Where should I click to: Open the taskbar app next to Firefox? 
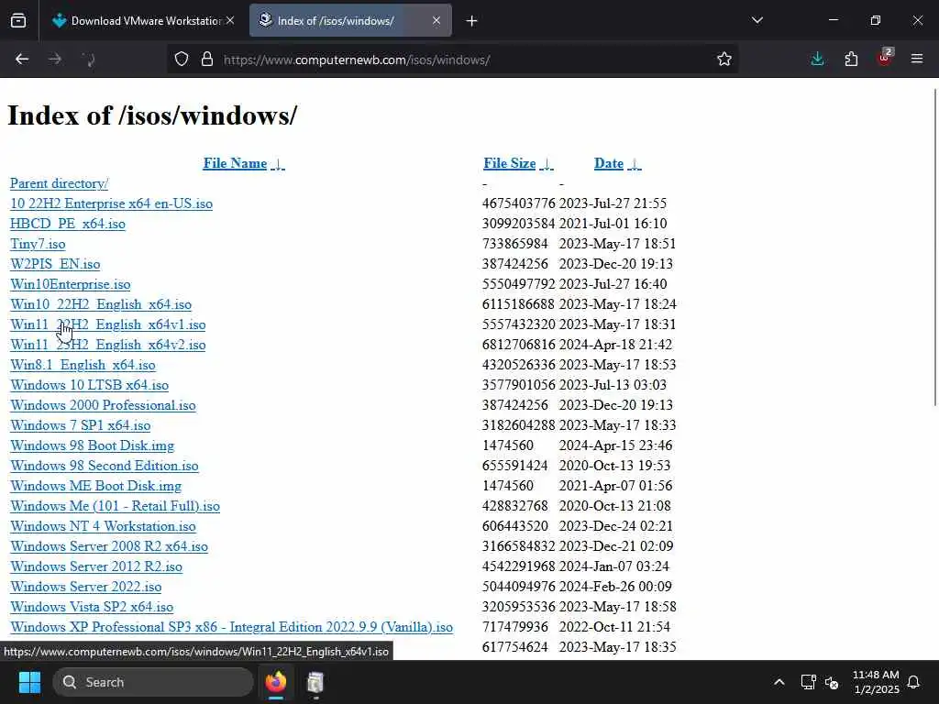coord(315,682)
